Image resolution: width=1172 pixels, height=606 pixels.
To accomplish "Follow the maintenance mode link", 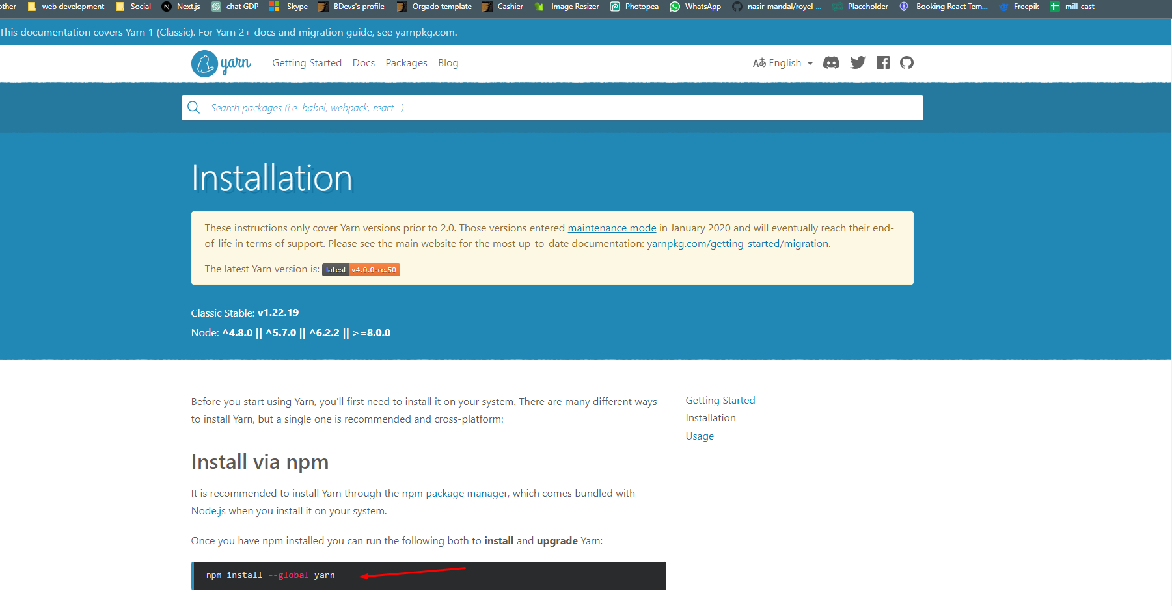I will pyautogui.click(x=612, y=228).
